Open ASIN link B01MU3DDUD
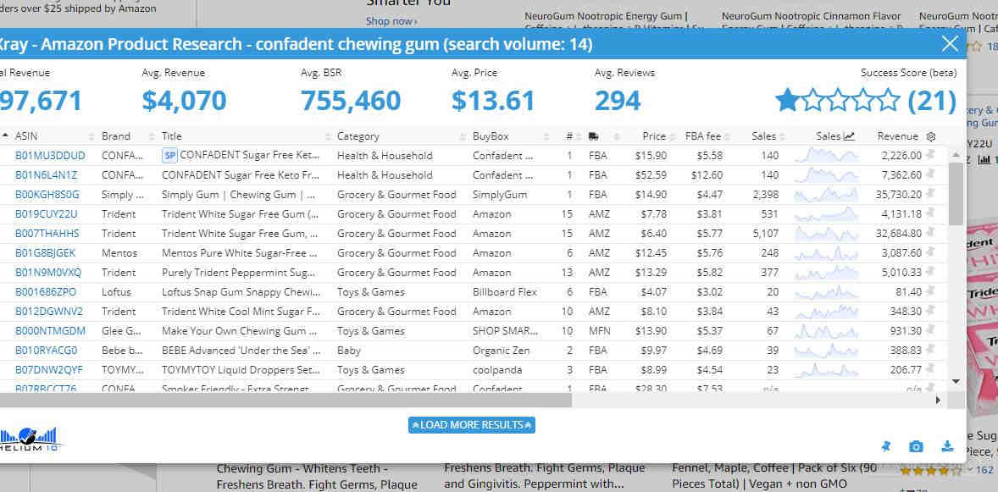The image size is (998, 492). coord(50,155)
